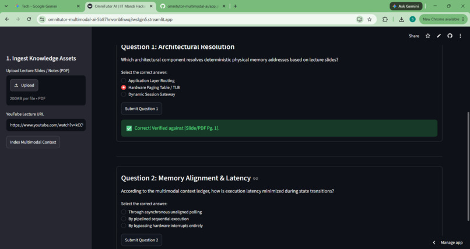Click Submit Question 1 button
The height and width of the screenshot is (249, 470).
142,109
